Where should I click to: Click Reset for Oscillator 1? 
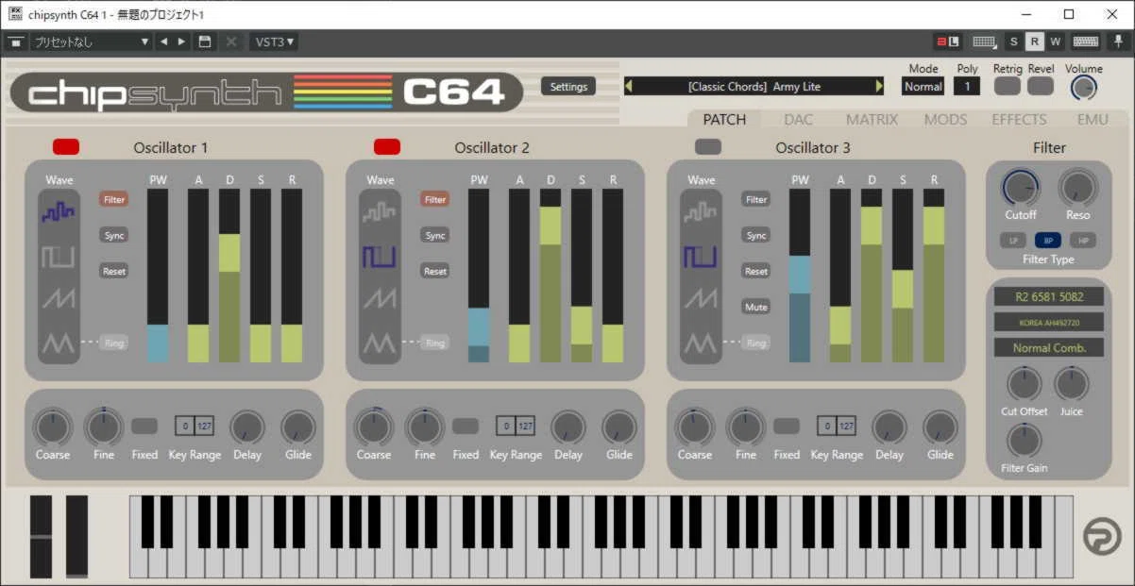[x=114, y=271]
